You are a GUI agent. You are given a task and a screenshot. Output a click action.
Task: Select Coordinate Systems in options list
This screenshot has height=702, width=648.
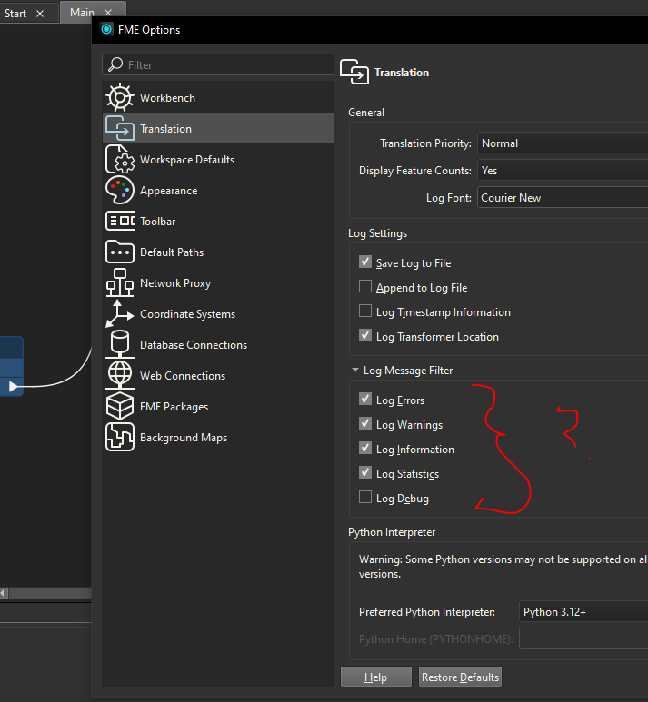tap(218, 314)
